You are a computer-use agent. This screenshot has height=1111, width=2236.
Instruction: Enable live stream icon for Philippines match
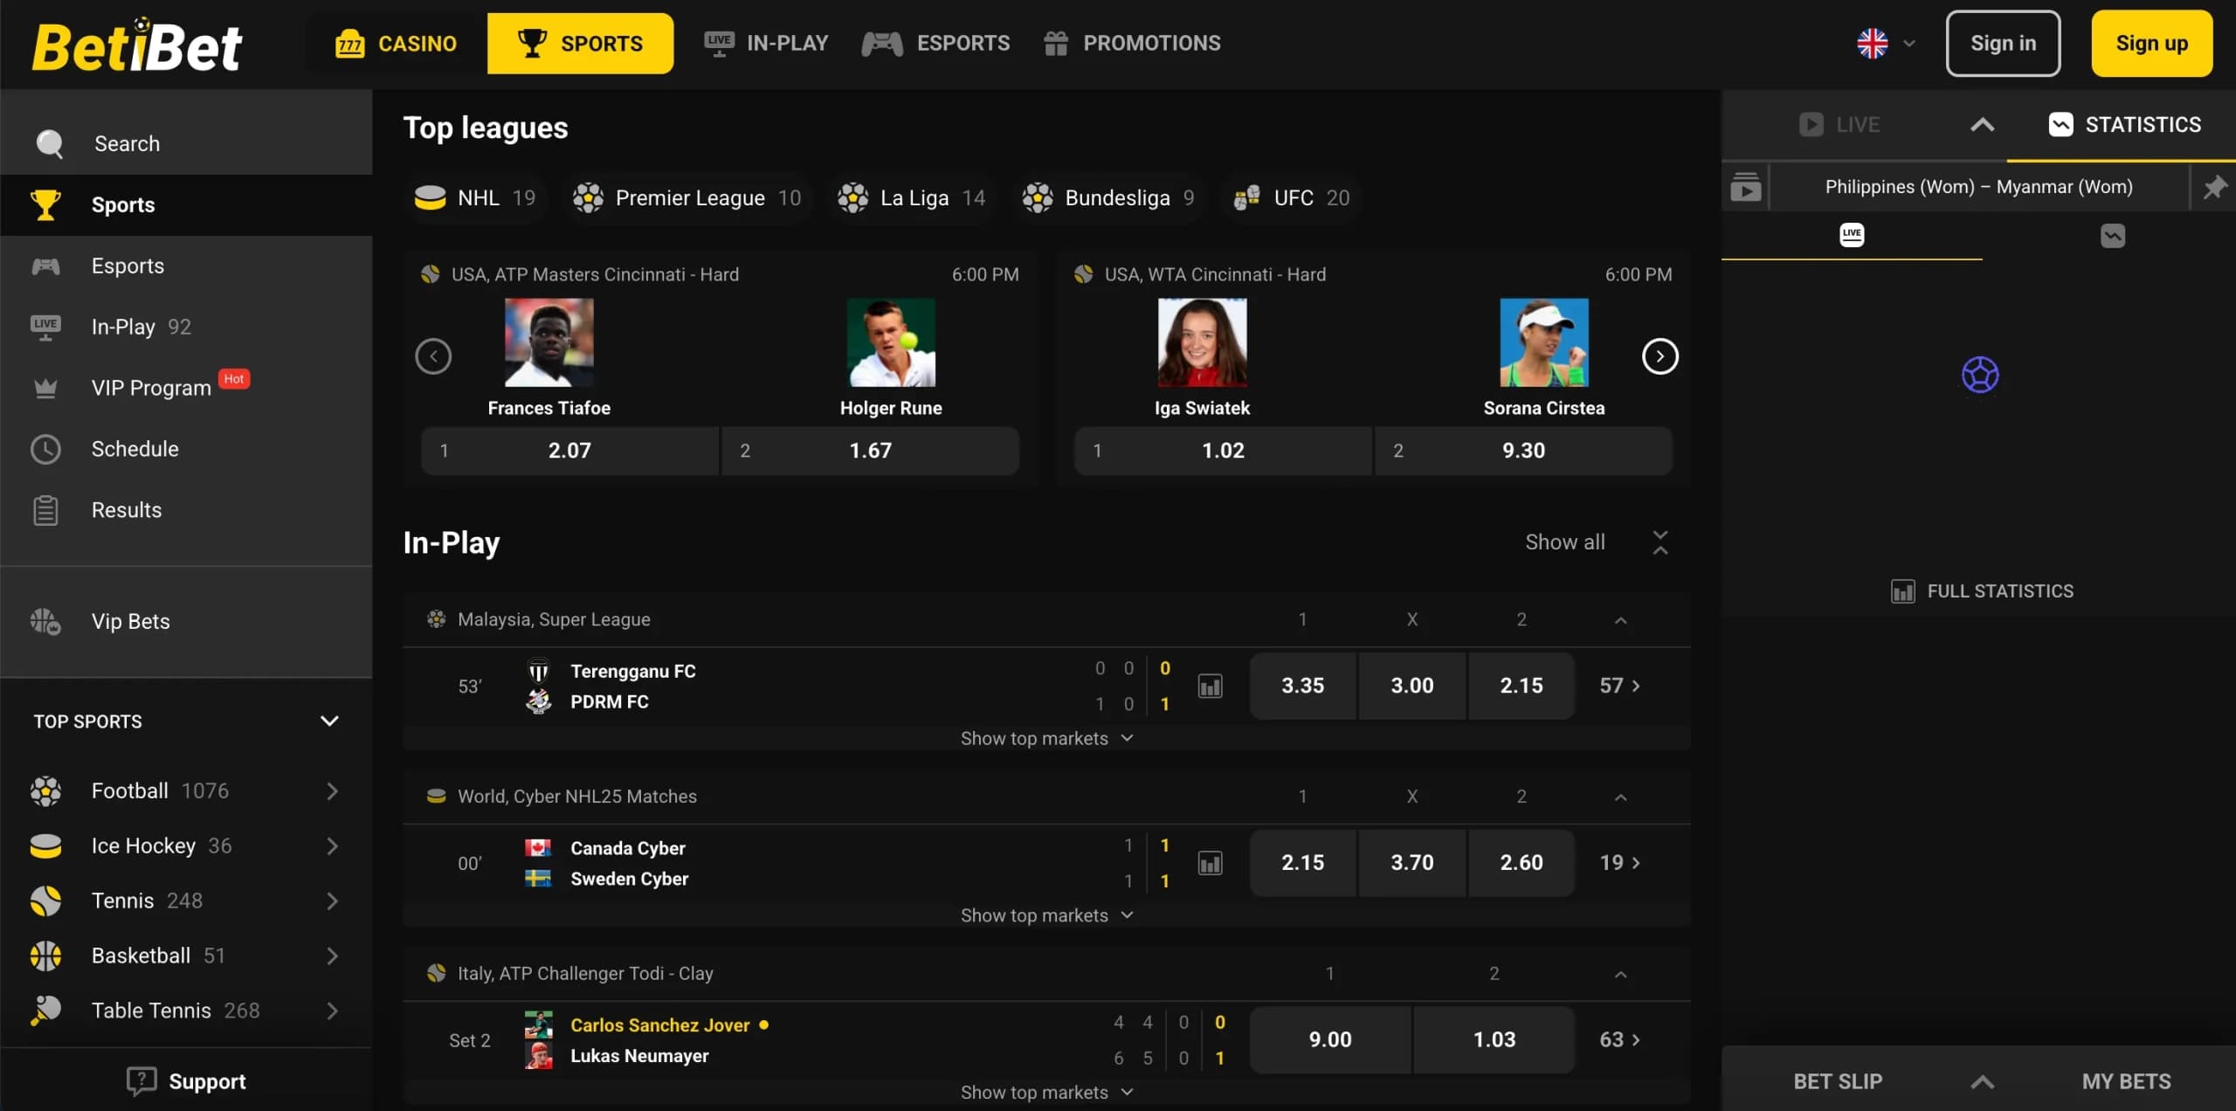pos(1746,186)
